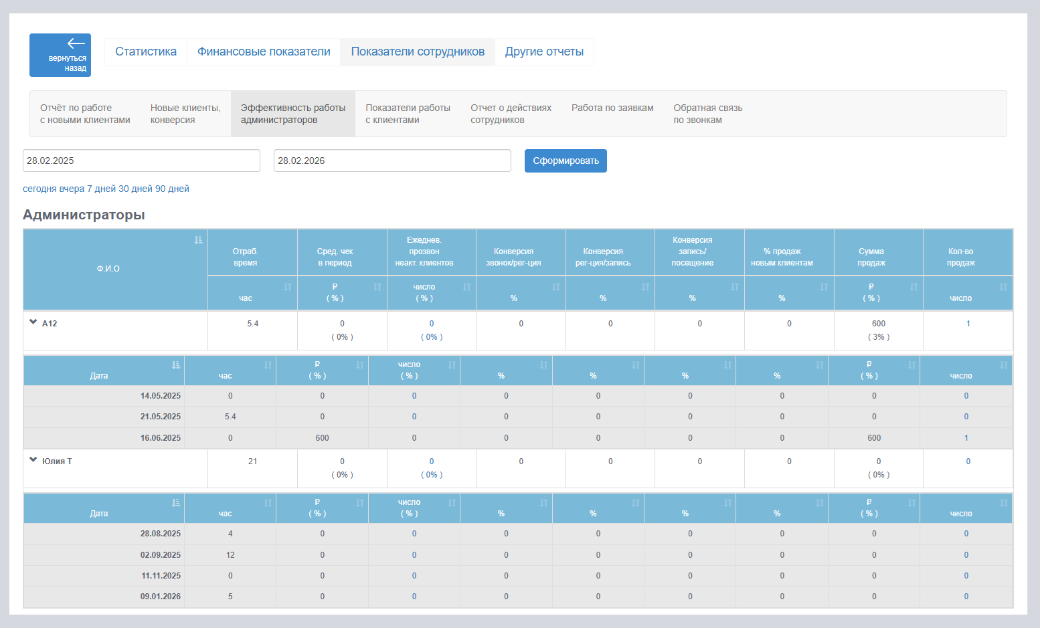Go back with the вернуться назад arrow button
1040x628 pixels.
pos(60,55)
